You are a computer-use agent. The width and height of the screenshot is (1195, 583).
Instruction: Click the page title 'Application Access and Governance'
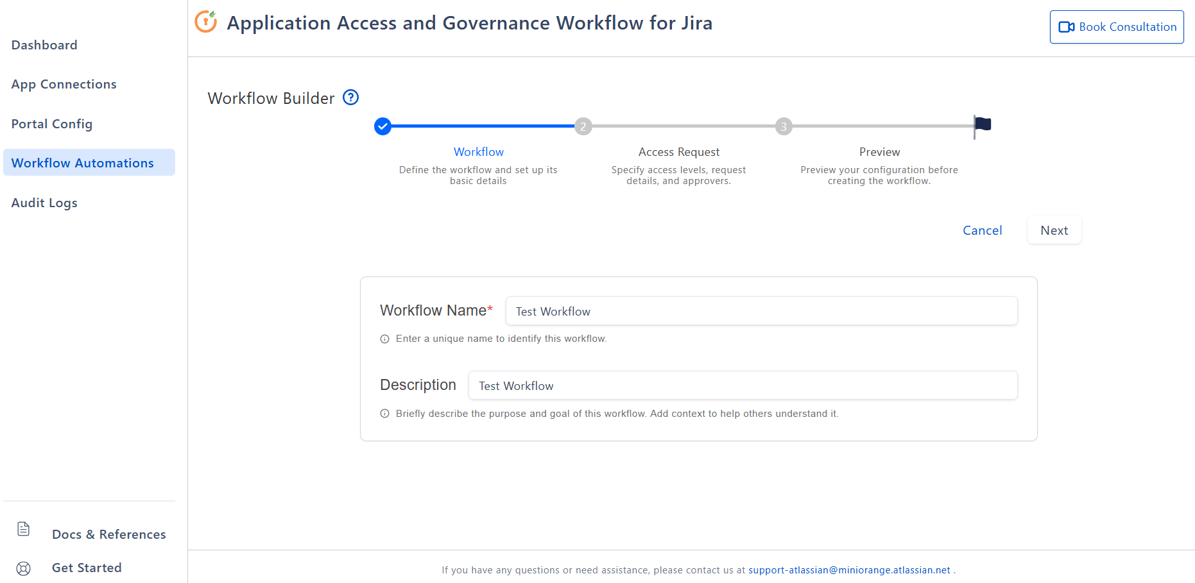click(x=470, y=23)
